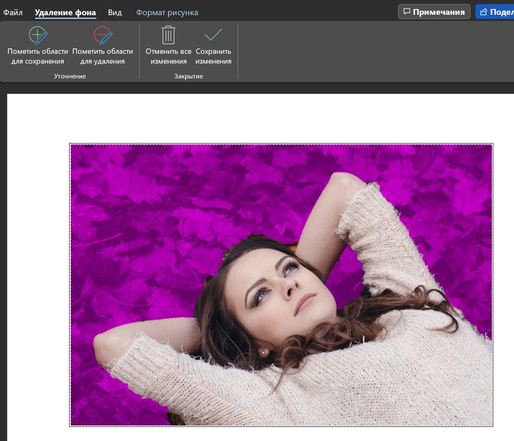The height and width of the screenshot is (441, 514).
Task: Click the 'Пометить области для сохранения' label
Action: (x=38, y=56)
